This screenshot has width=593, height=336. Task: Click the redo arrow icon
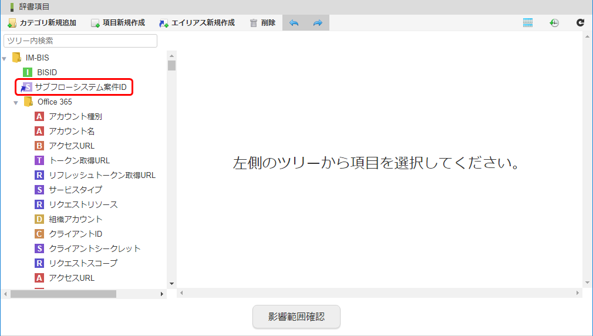[x=318, y=23]
